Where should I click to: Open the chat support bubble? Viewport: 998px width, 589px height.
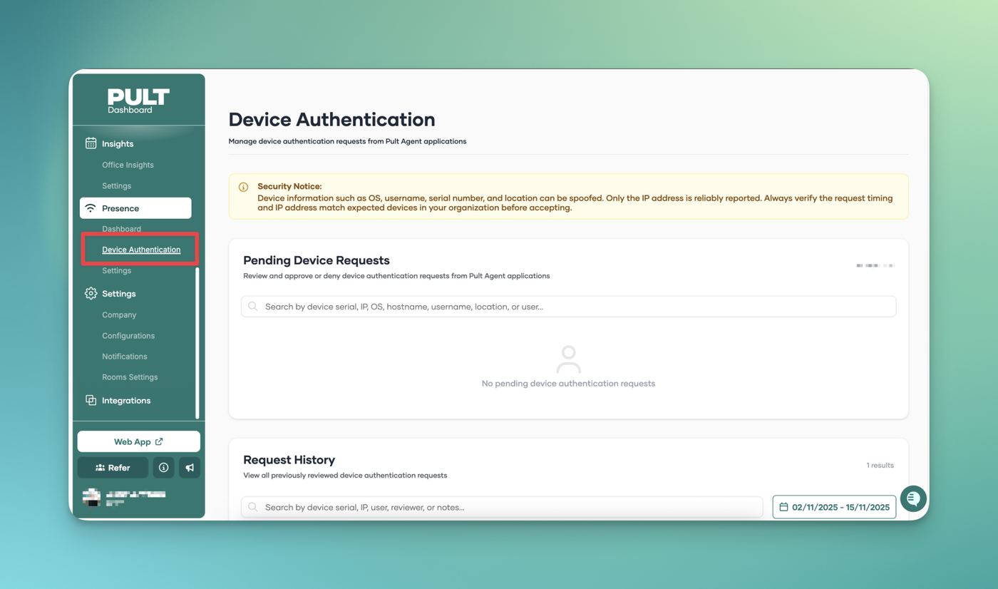pos(912,498)
